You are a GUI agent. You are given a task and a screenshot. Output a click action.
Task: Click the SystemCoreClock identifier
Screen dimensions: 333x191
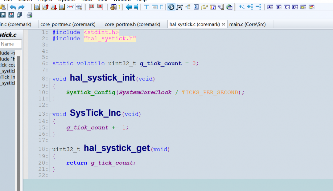[145, 93]
